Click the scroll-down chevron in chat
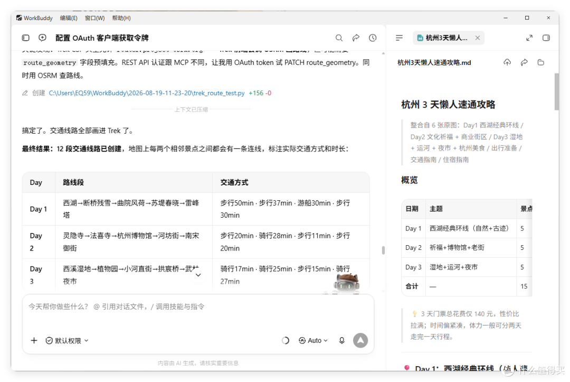This screenshot has height=382, width=570. (198, 275)
